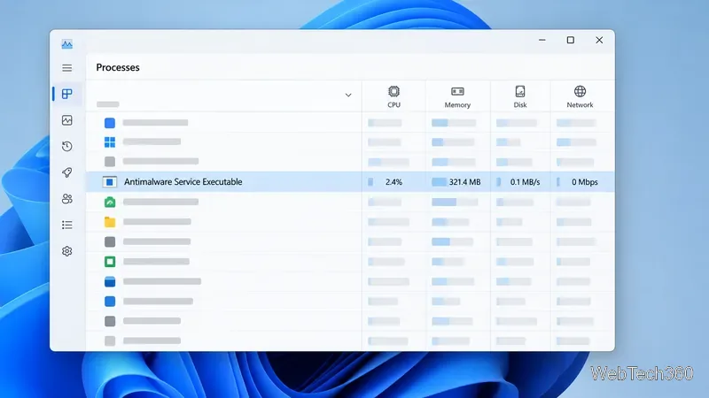This screenshot has height=398, width=709.
Task: Select the Antimalware Service Executable row
Action: 350,182
